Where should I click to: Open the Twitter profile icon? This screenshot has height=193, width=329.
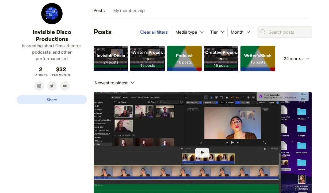[x=52, y=86]
